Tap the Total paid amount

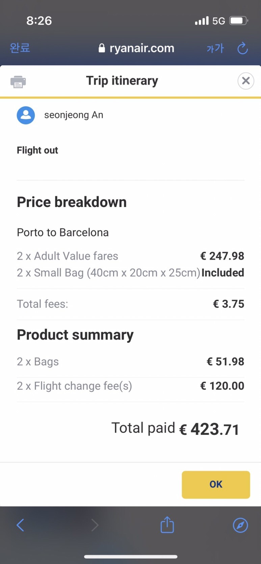point(209,429)
